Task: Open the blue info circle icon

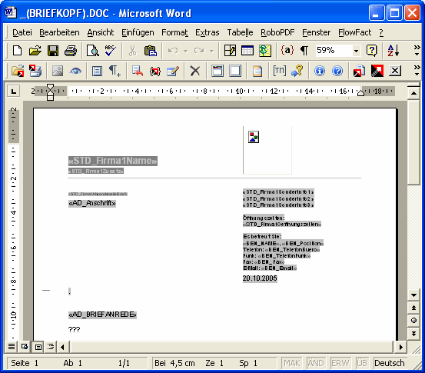Action: 320,71
